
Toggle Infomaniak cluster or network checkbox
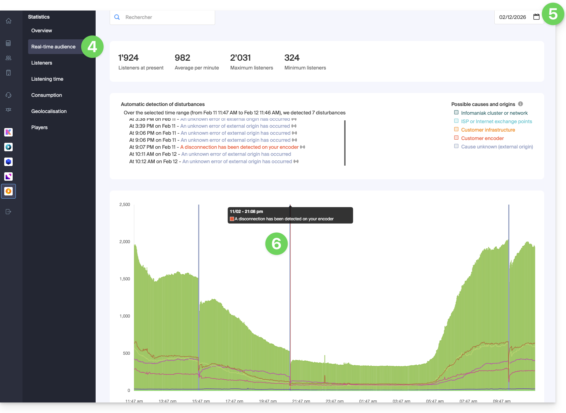coord(456,113)
